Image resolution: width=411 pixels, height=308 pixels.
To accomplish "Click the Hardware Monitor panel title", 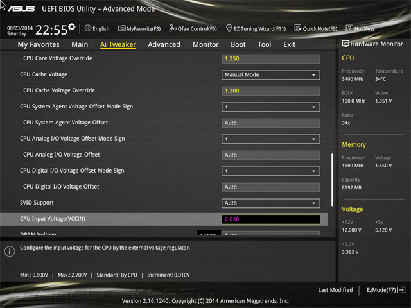I will click(376, 44).
